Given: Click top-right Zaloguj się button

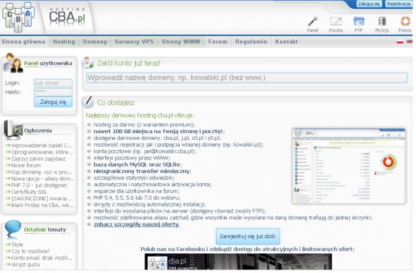Looking at the screenshot, I should tap(368, 4).
